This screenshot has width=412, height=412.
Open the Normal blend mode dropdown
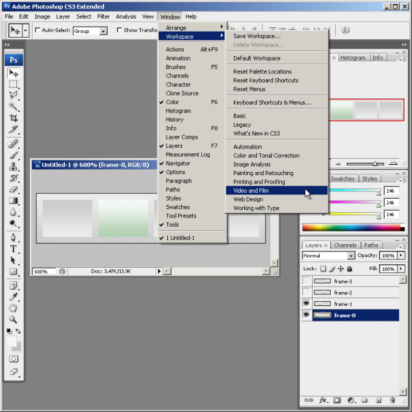pyautogui.click(x=351, y=256)
